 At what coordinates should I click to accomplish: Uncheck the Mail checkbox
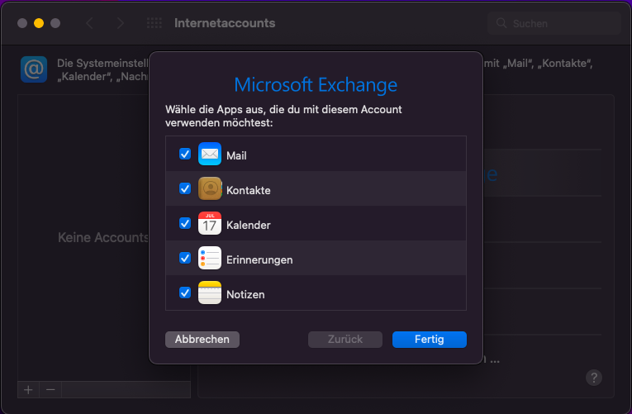185,154
